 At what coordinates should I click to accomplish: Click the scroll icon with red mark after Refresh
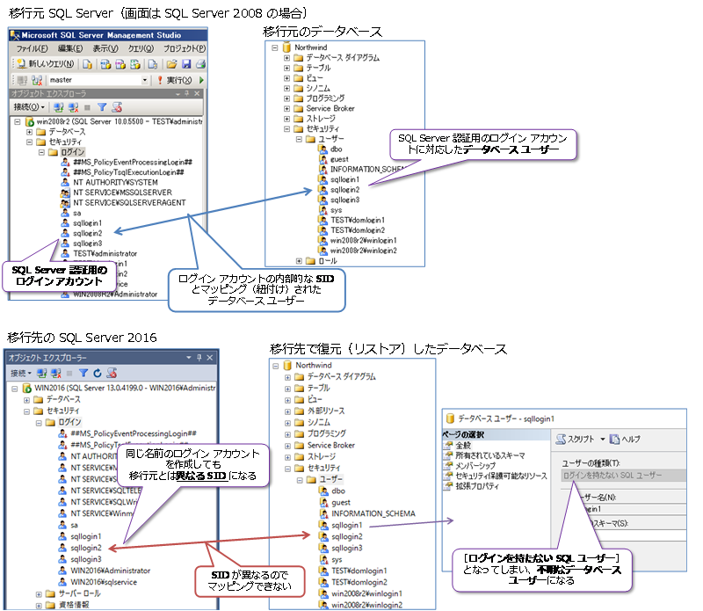(112, 374)
